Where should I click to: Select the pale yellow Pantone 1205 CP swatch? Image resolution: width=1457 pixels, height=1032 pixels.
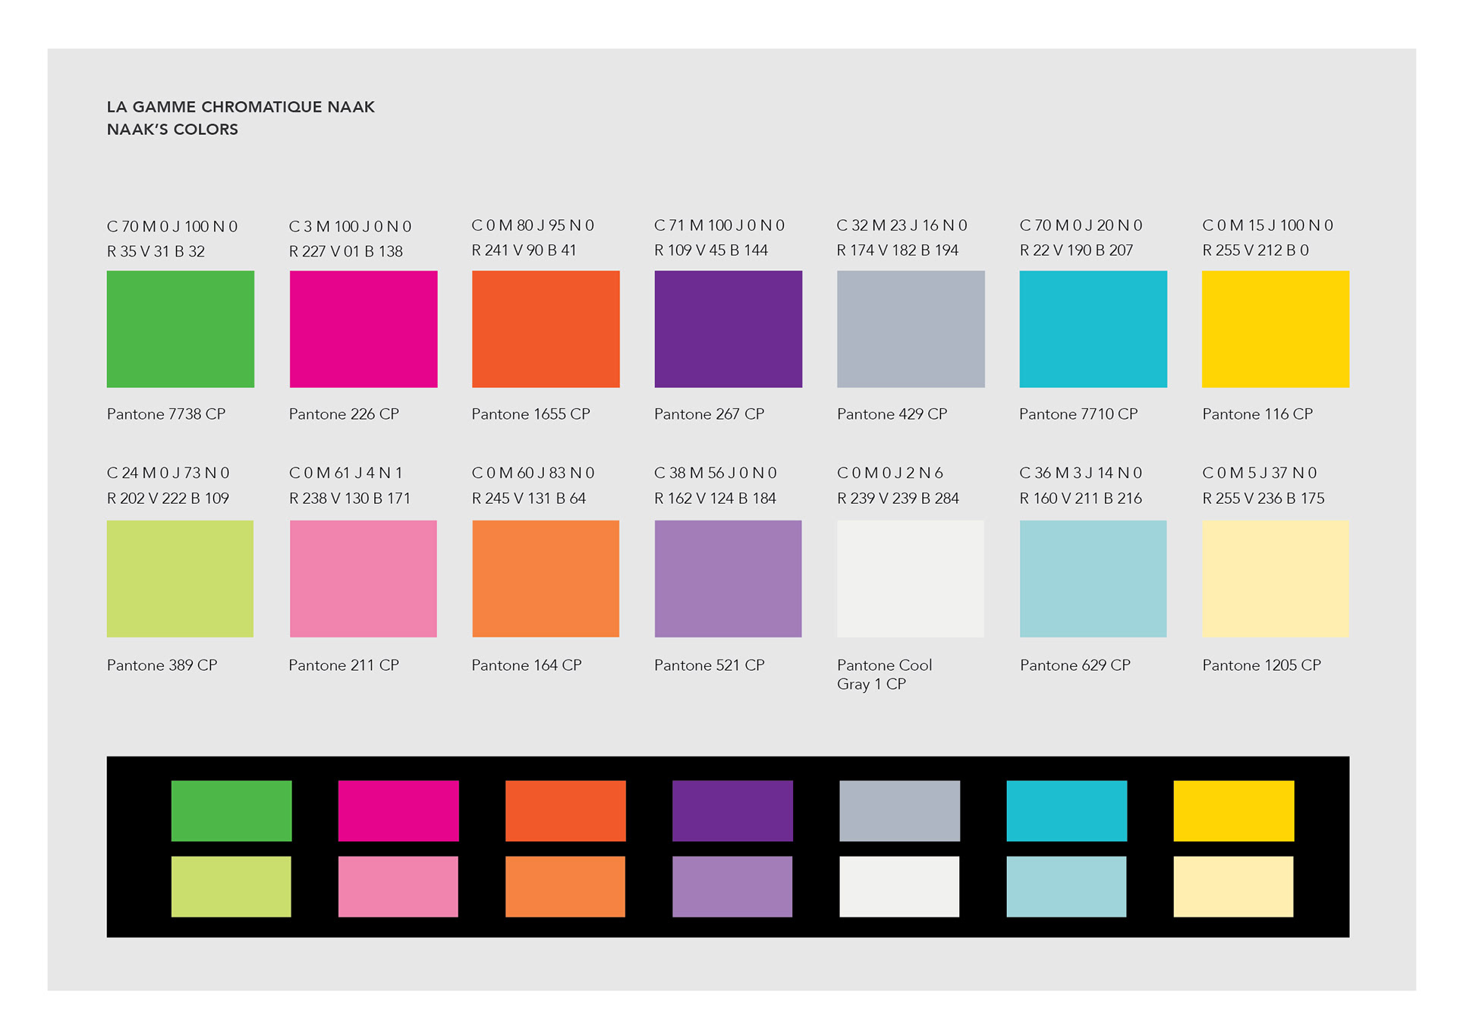coord(1276,579)
